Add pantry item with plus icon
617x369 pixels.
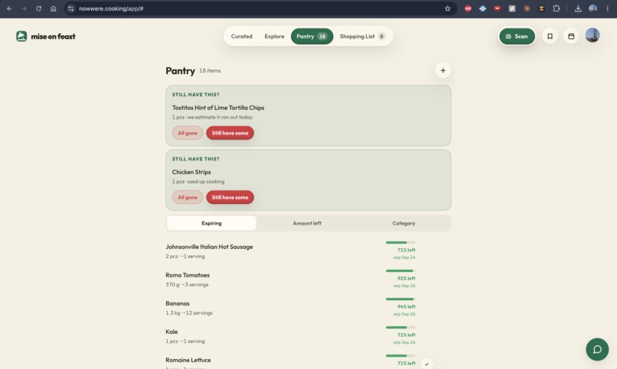(442, 70)
